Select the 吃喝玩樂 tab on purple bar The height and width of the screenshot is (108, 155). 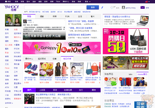click(x=68, y=90)
